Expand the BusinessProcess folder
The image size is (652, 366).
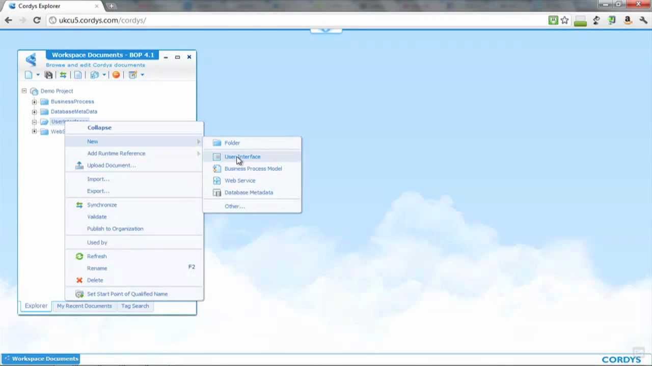[34, 102]
